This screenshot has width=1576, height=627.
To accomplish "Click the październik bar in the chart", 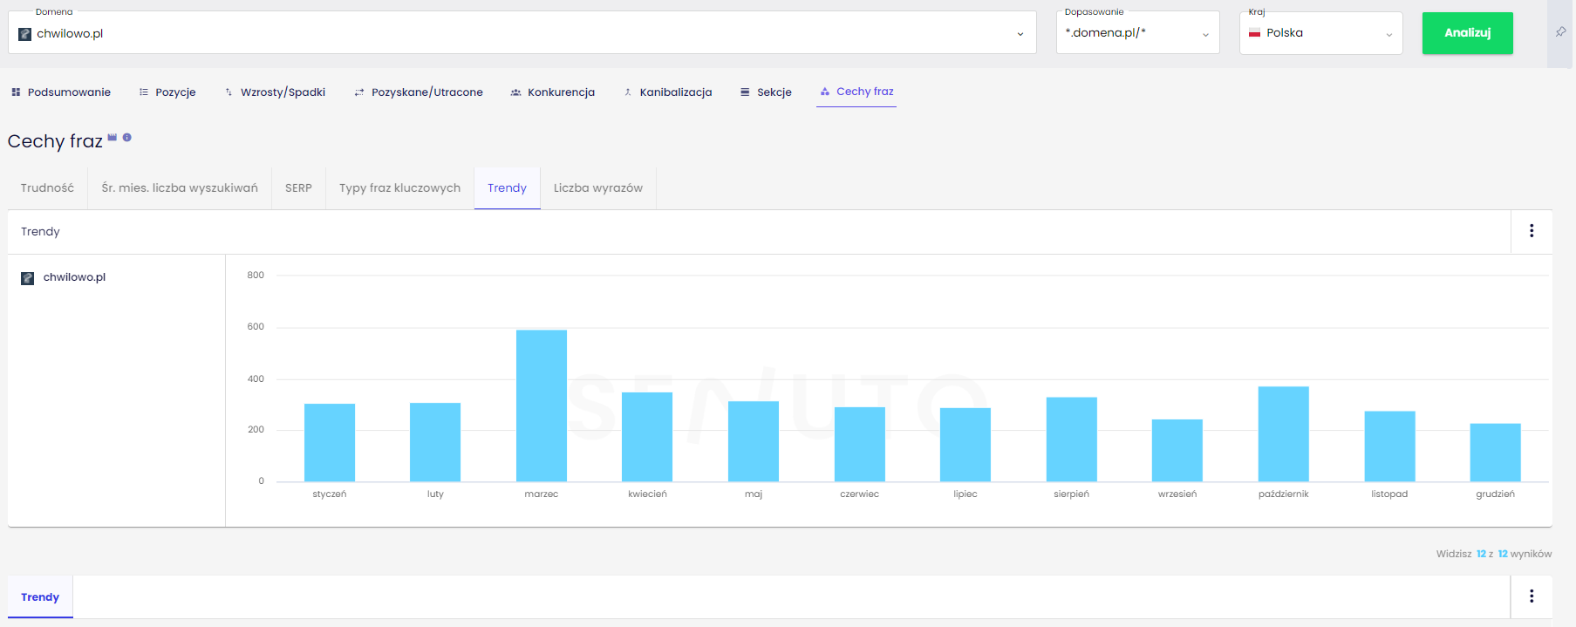I will pos(1284,433).
